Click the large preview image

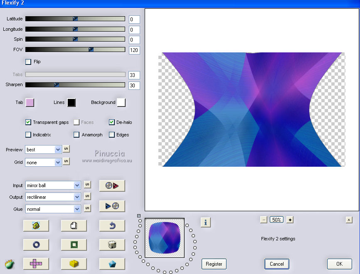click(252, 109)
